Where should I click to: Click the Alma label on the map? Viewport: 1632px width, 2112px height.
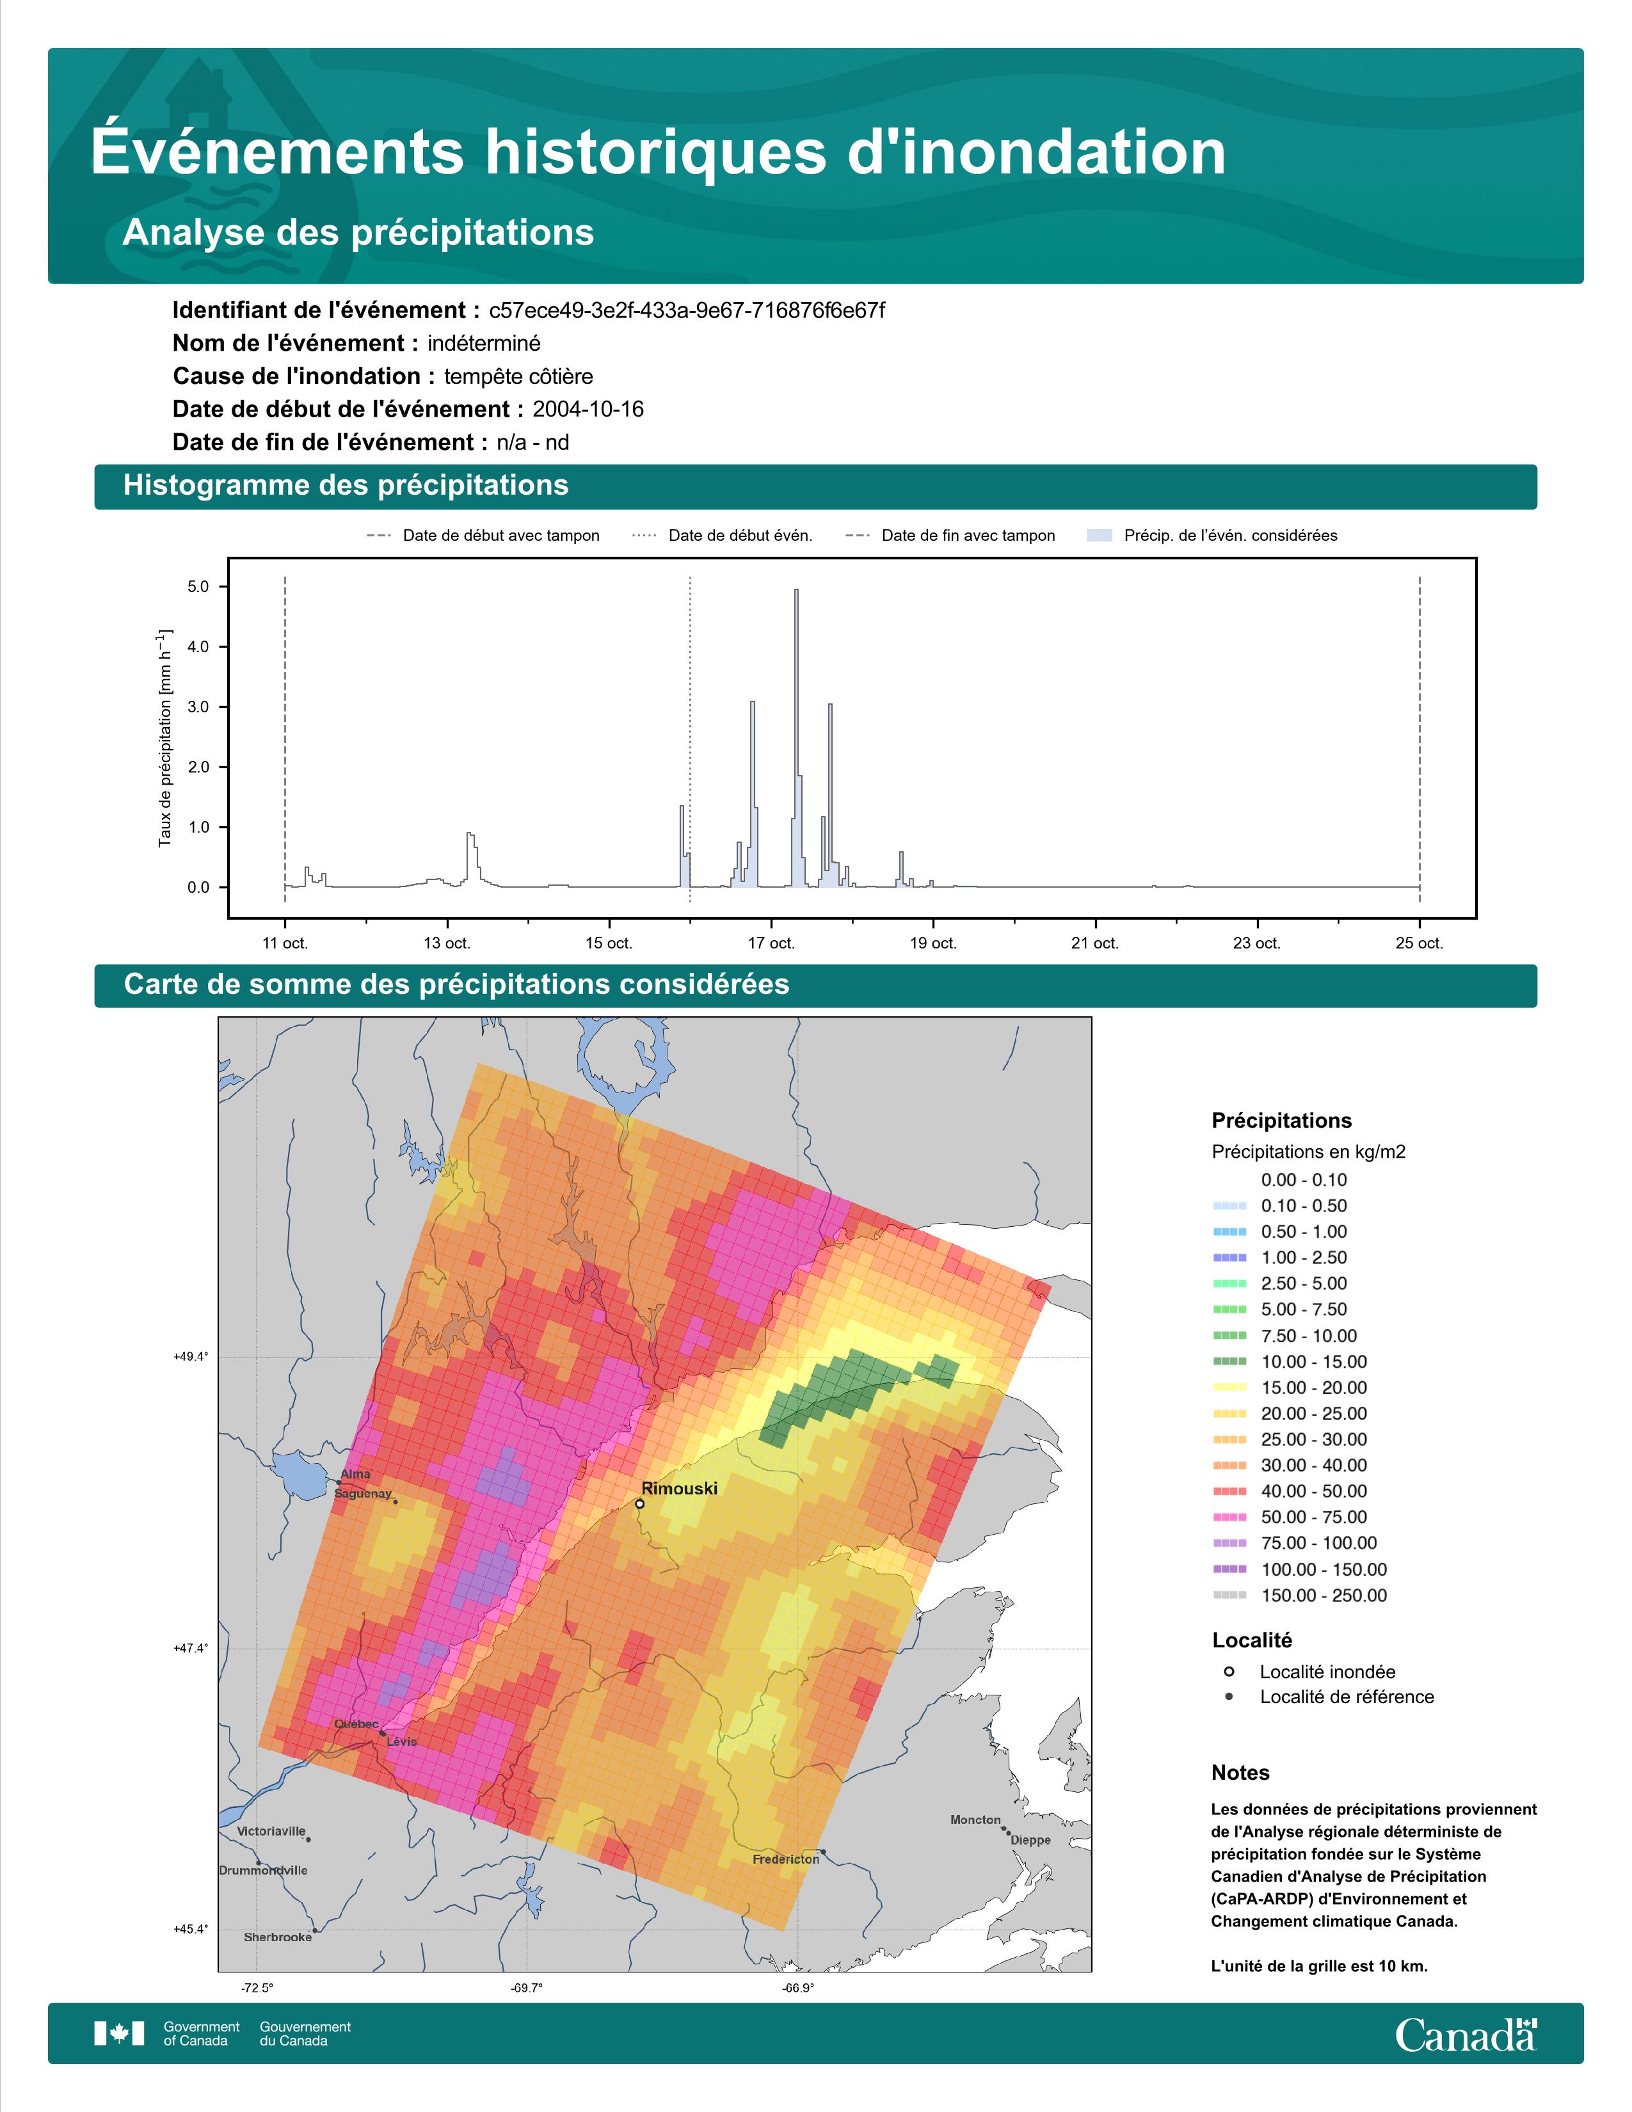(x=355, y=1474)
